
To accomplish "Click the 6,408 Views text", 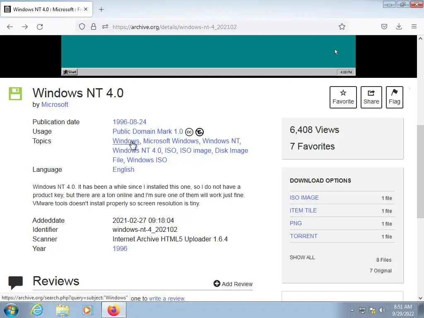I will (x=315, y=130).
